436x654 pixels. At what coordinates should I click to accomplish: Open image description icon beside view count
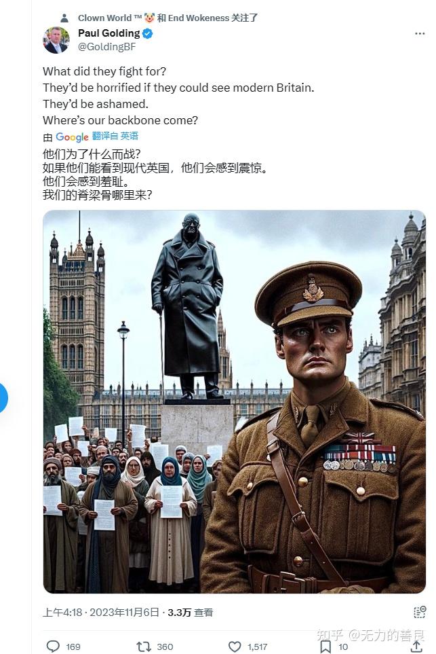tap(419, 612)
